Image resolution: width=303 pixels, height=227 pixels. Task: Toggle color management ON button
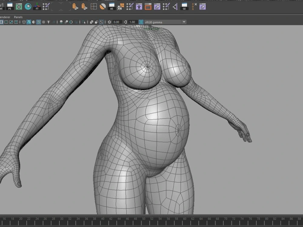click(141, 22)
